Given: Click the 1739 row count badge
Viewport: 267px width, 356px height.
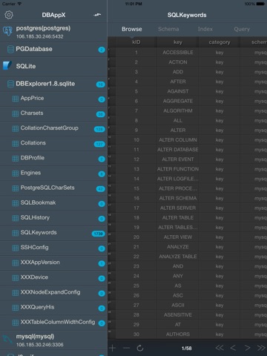Looking at the screenshot, I should pos(99,234).
